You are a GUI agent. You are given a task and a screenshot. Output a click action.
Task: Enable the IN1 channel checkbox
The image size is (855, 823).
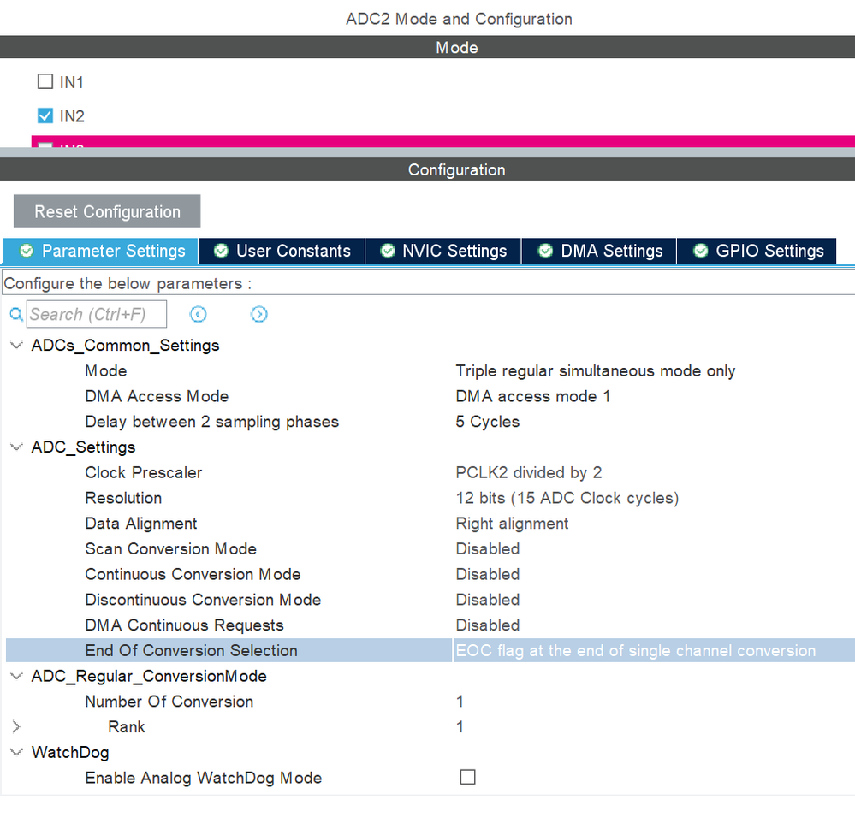45,82
